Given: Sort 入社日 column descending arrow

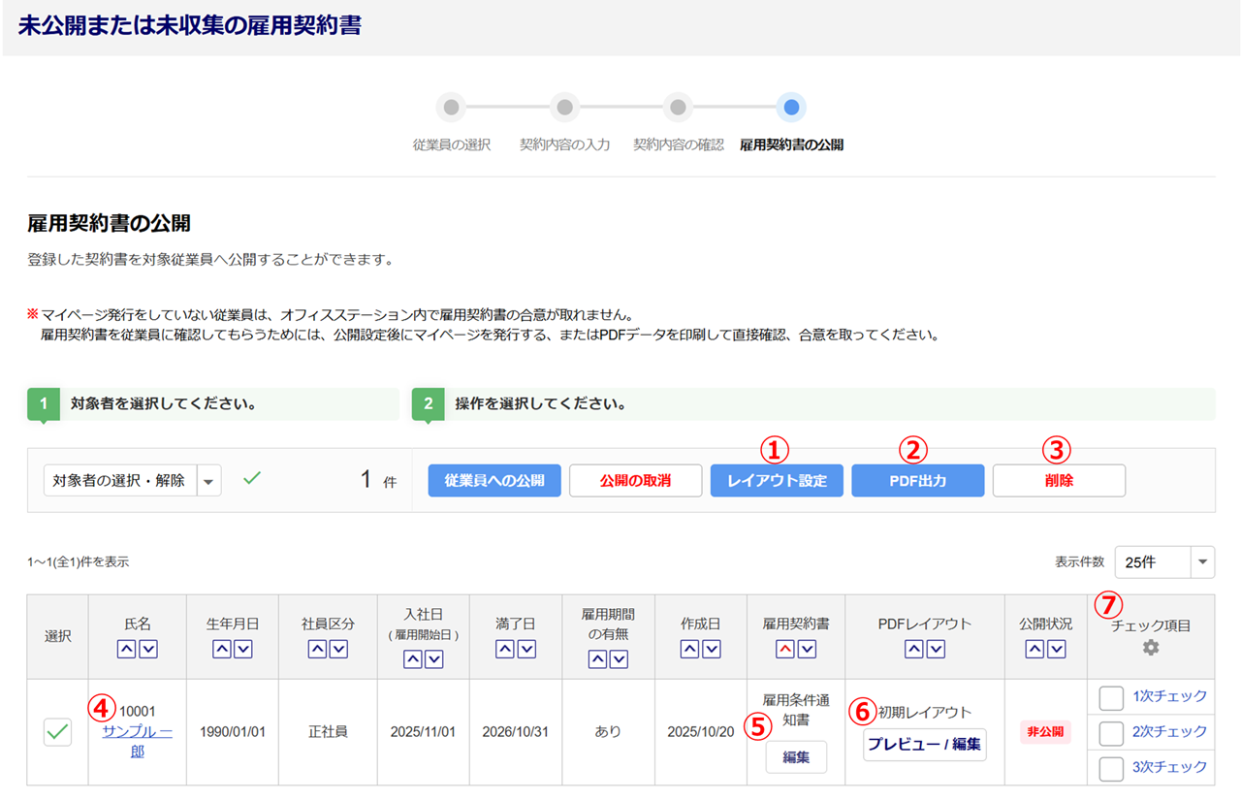Looking at the screenshot, I should [433, 659].
